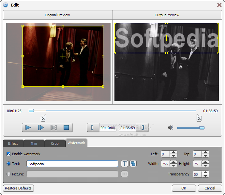Click the Original Preview header
The image size is (225, 195).
[x=57, y=15]
